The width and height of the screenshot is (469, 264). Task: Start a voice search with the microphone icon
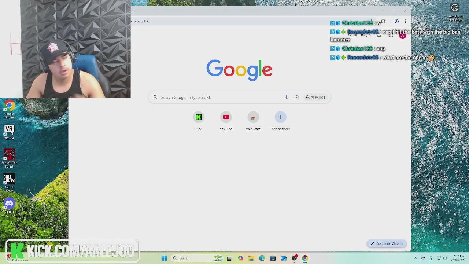(287, 97)
